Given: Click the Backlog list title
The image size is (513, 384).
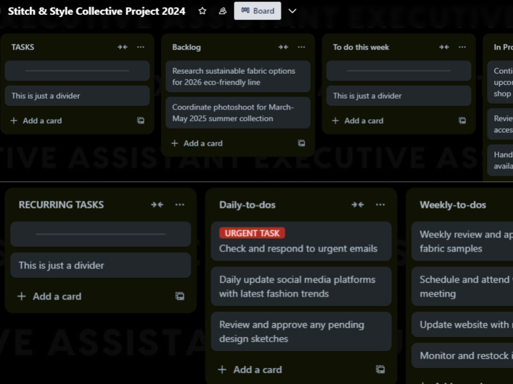Looking at the screenshot, I should pos(187,47).
